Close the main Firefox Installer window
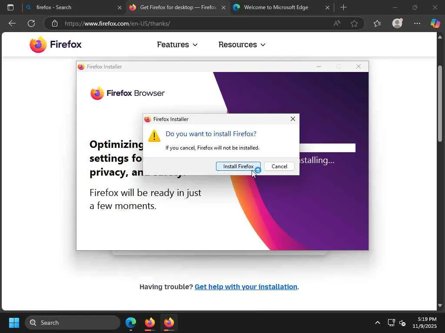The height and width of the screenshot is (333, 445). [x=359, y=66]
